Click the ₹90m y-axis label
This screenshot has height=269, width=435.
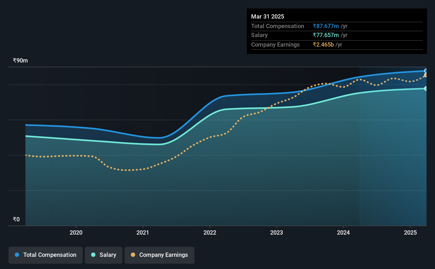[20, 60]
